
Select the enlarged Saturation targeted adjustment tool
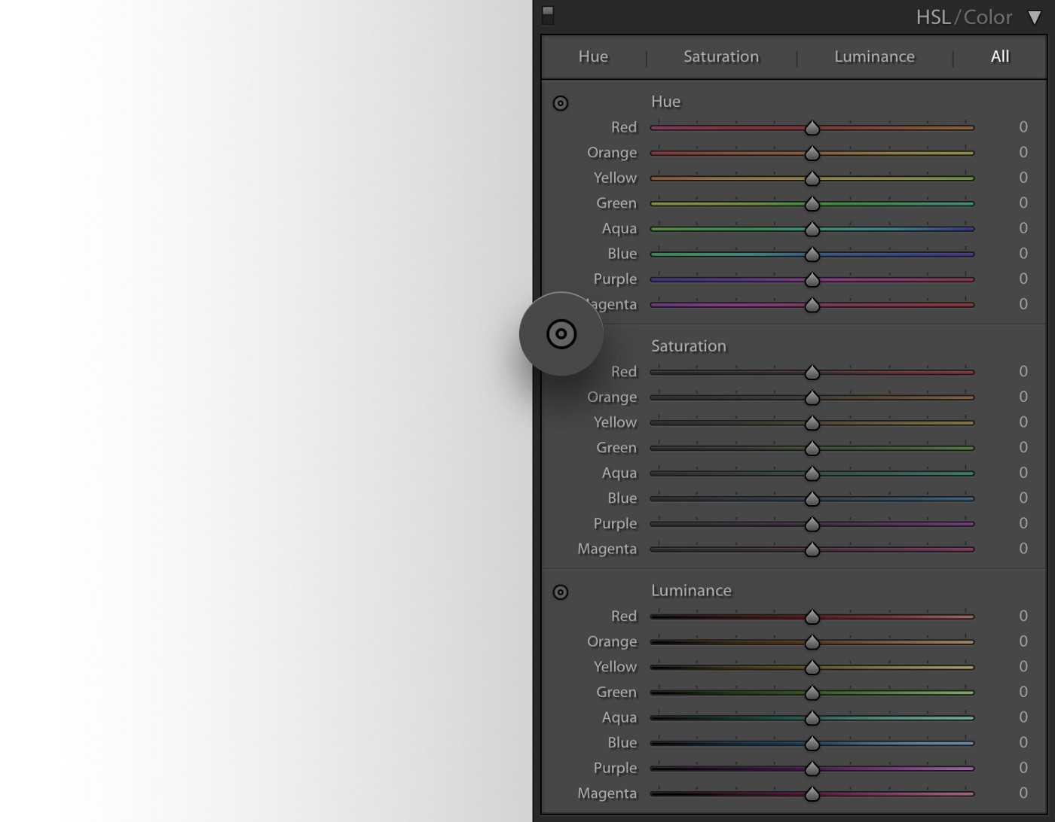coord(561,334)
